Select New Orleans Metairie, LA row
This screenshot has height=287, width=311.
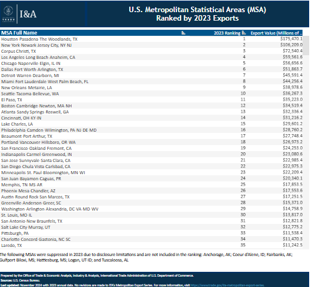pyautogui.click(x=152, y=87)
